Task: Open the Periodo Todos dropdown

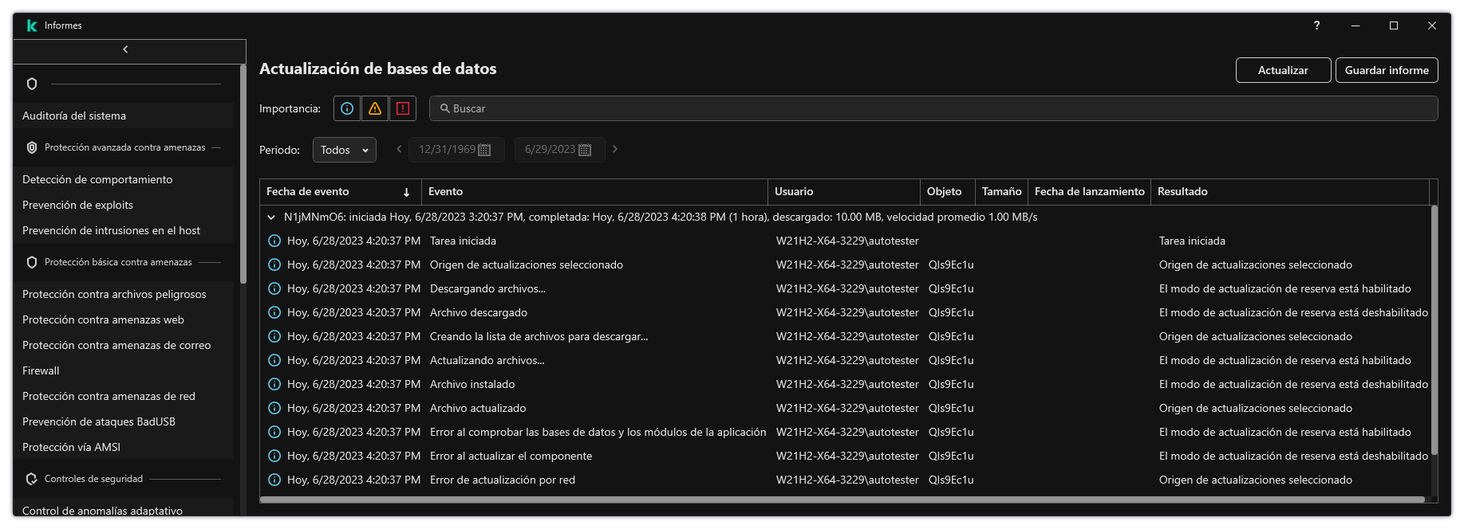Action: 344,150
